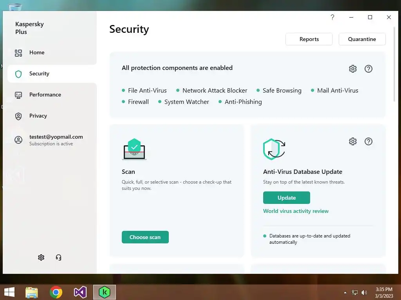The height and width of the screenshot is (300, 401).
Task: Open the Home section in sidebar
Action: (x=52, y=53)
